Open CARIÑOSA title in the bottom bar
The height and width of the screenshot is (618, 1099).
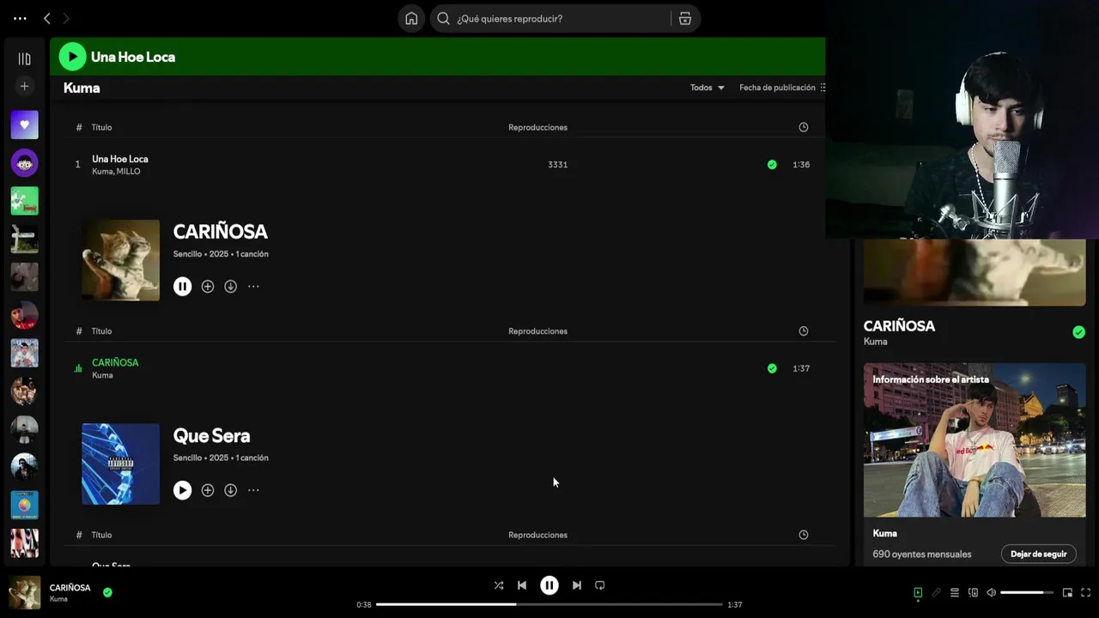[70, 588]
